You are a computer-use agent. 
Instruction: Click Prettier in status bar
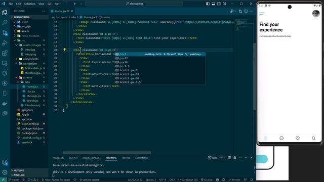(x=234, y=180)
